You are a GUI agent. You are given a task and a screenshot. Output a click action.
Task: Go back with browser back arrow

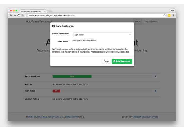[11, 15]
